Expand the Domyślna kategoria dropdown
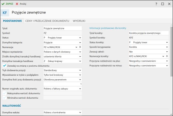 point(80,43)
